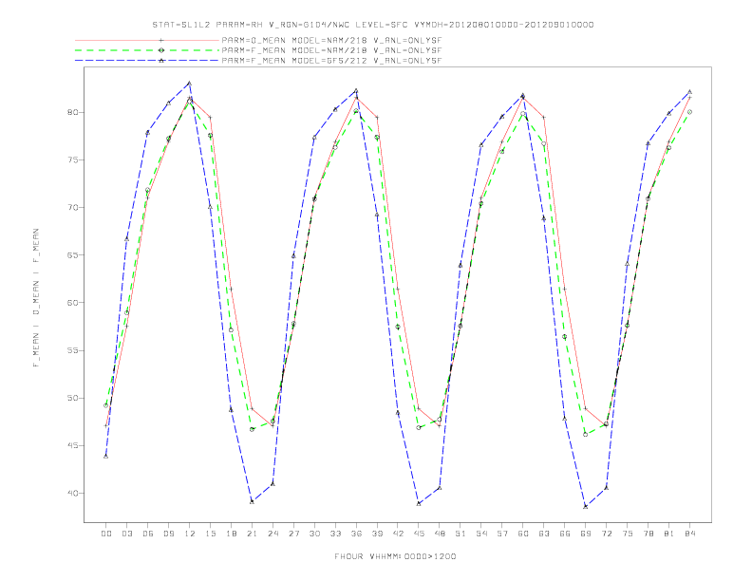This screenshot has width=752, height=581.
Task: Click x-axis tick label 00
Action: (106, 534)
